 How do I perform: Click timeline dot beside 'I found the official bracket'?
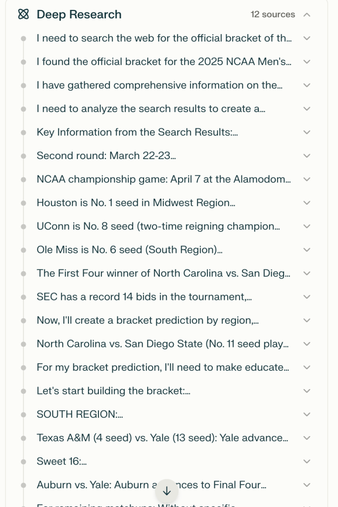[x=23, y=61]
